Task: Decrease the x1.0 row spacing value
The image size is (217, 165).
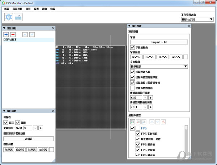Action: (x=145, y=98)
